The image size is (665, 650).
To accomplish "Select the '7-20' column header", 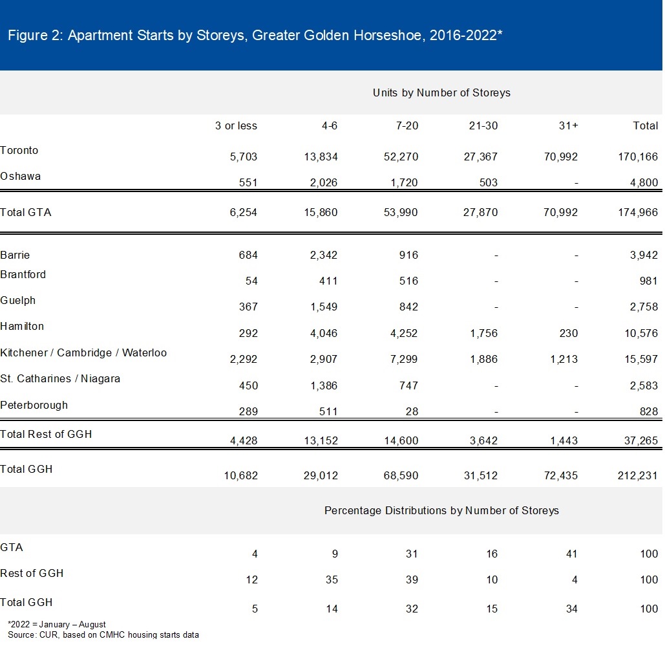I will 406,125.
